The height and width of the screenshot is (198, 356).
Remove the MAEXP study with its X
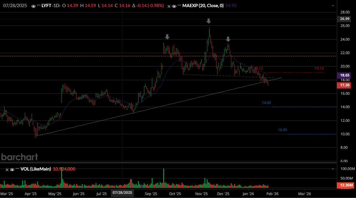tap(169, 6)
